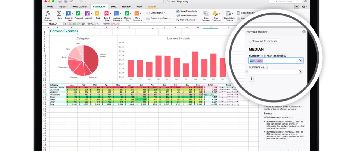Open the Date & Time functions icon
This screenshot has height=151, width=353.
pyautogui.click(x=106, y=13)
